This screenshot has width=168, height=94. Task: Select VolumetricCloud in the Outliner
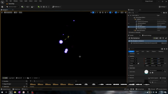pyautogui.click(x=142, y=28)
